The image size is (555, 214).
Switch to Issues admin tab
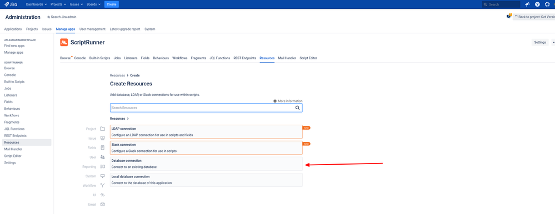click(47, 29)
